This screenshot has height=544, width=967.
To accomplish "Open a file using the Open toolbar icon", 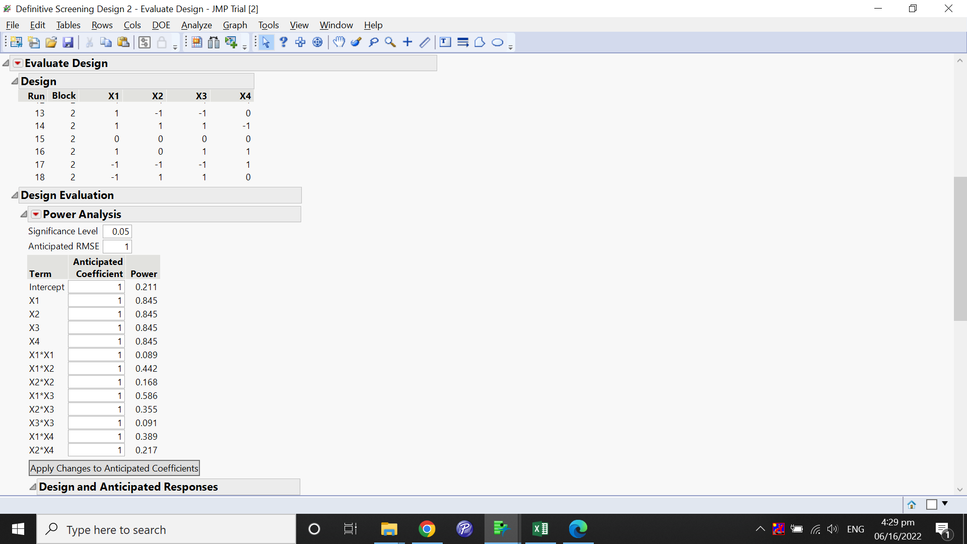I will coord(50,42).
